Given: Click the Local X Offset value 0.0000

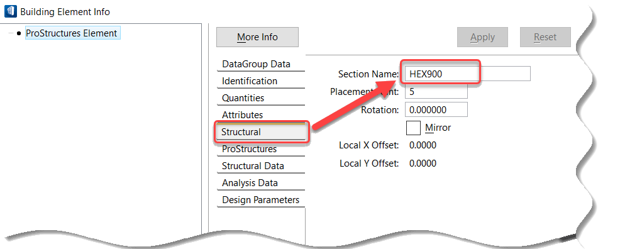Looking at the screenshot, I should point(423,145).
